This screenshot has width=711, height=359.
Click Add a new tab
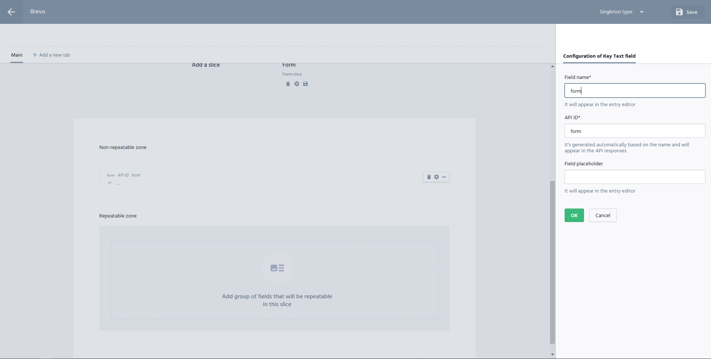tap(51, 55)
